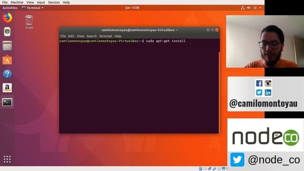Open the clock showing jue 15:08
Viewport: 304px width, 171px height.
click(132, 8)
